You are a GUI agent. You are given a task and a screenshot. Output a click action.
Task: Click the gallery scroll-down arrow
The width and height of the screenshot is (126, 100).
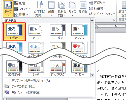coord(92,75)
